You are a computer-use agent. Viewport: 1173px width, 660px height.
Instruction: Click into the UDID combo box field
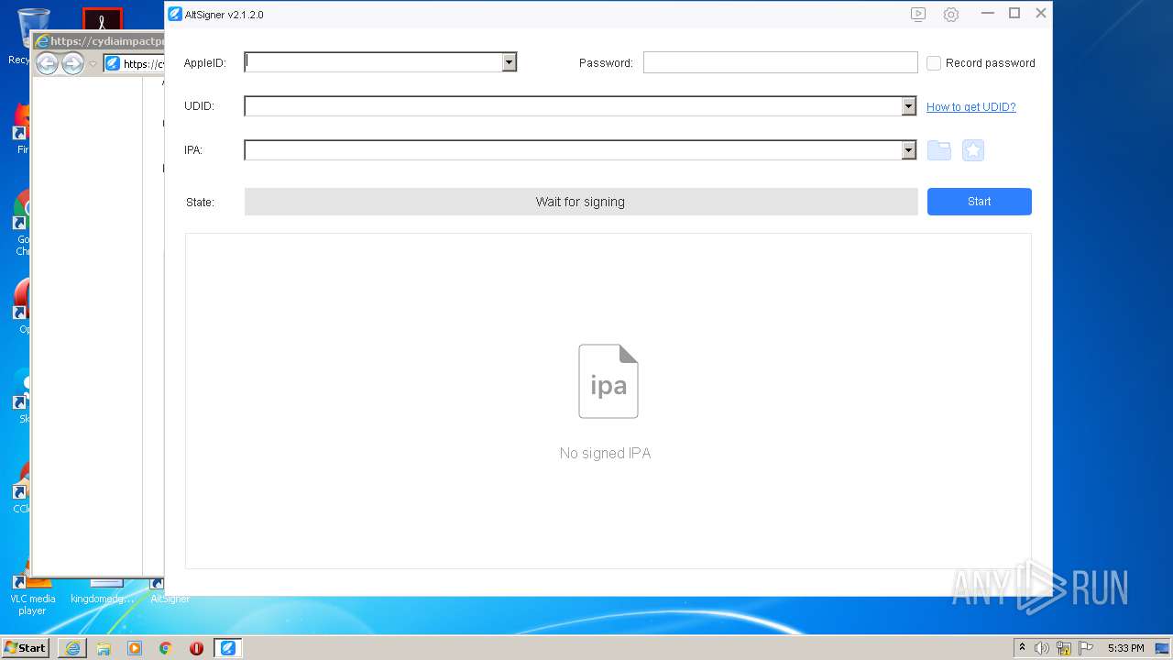click(573, 106)
